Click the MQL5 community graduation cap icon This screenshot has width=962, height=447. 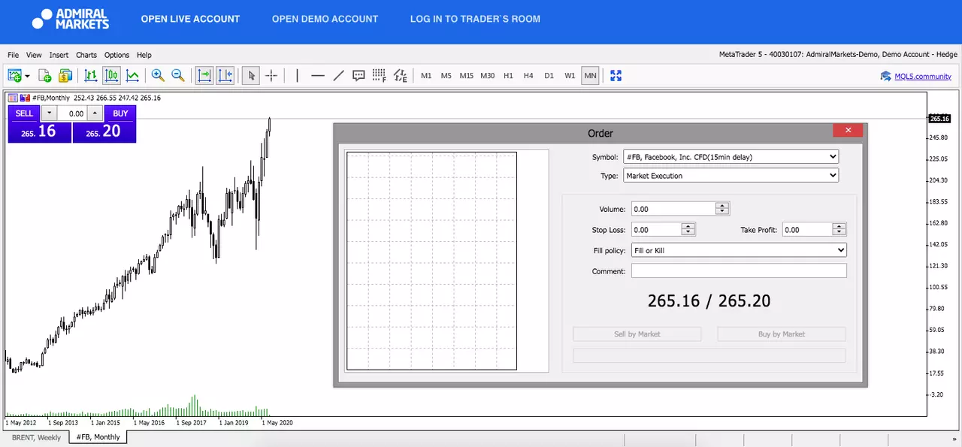(886, 76)
